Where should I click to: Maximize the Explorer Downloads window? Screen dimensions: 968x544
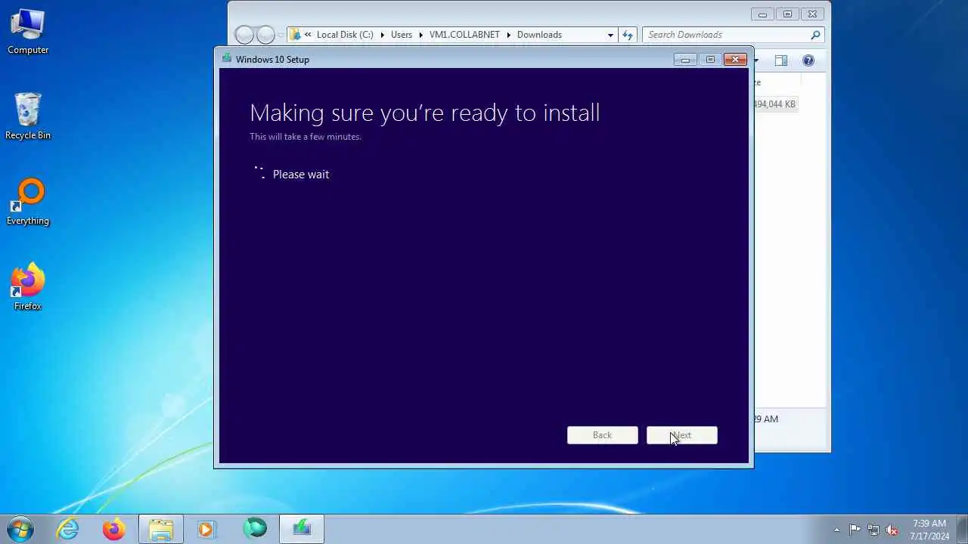(x=787, y=14)
